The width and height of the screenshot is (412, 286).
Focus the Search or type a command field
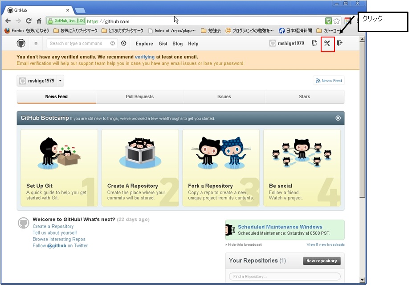tap(82, 43)
